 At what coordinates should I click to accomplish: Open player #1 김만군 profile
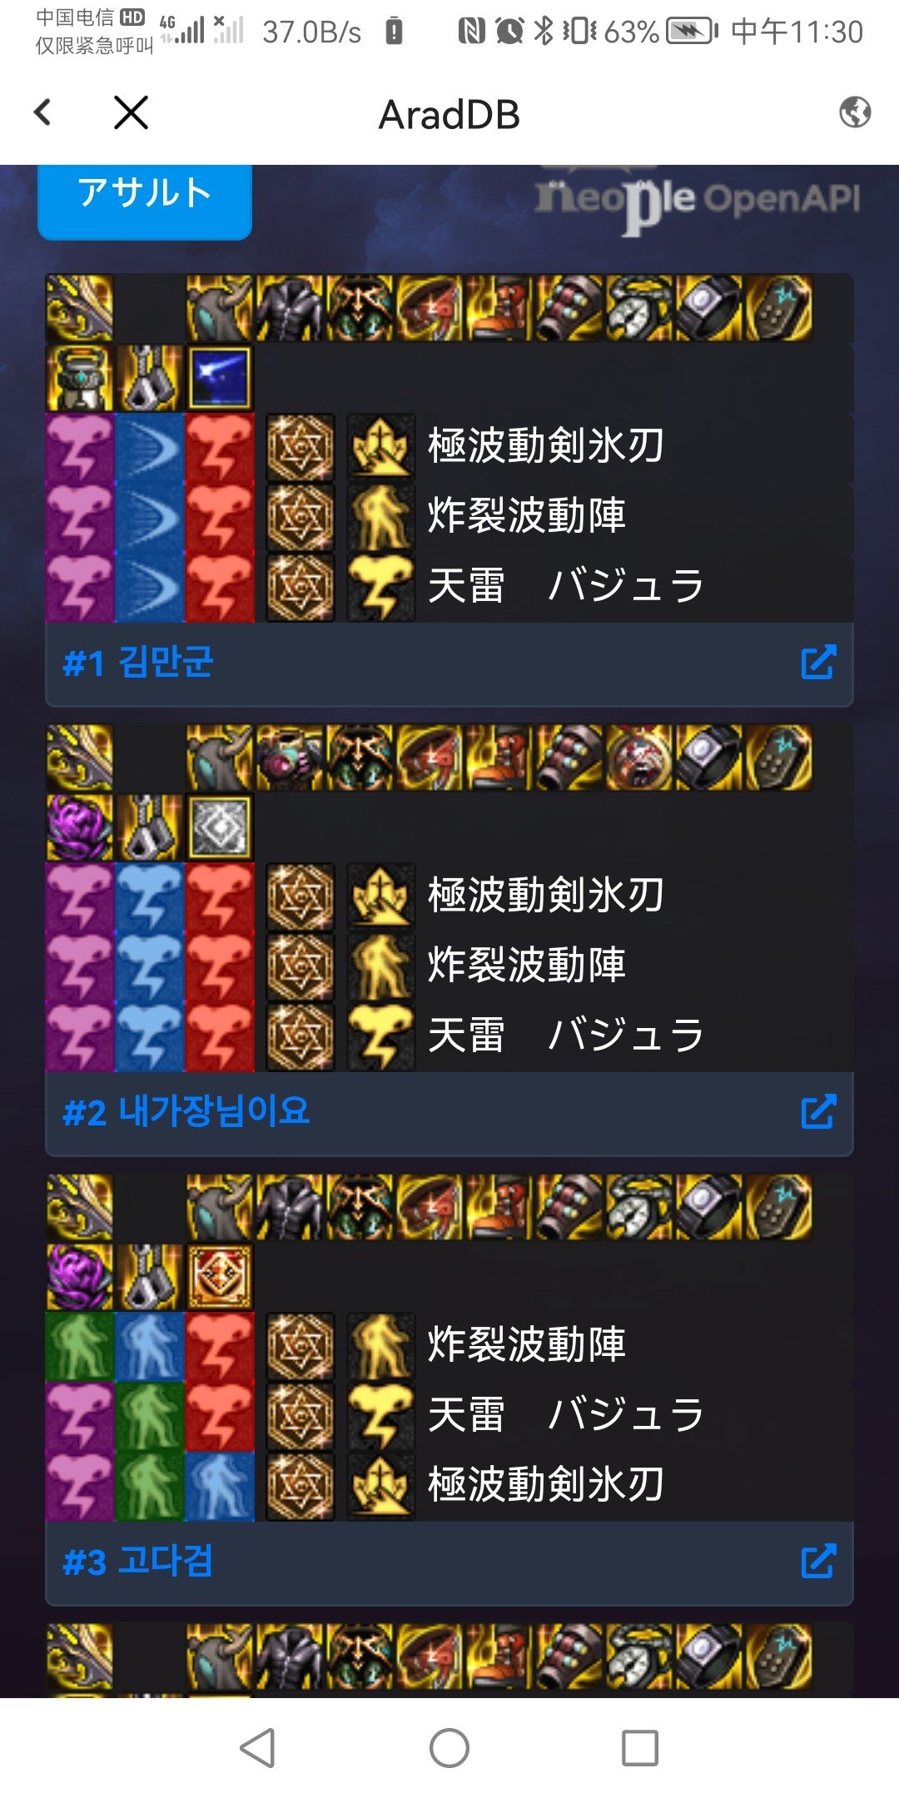tap(138, 663)
